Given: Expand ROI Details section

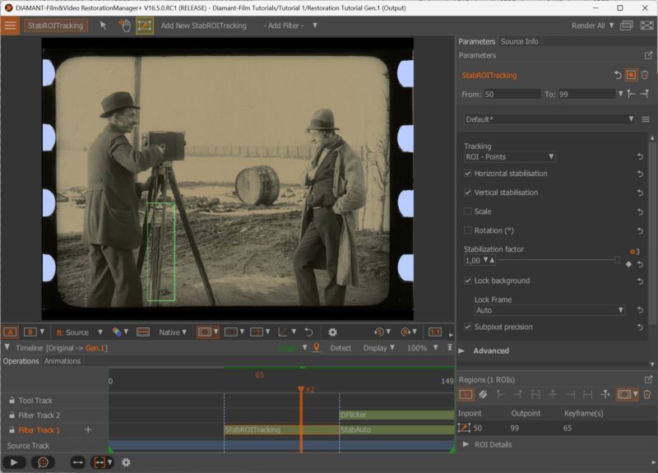Looking at the screenshot, I should [466, 444].
